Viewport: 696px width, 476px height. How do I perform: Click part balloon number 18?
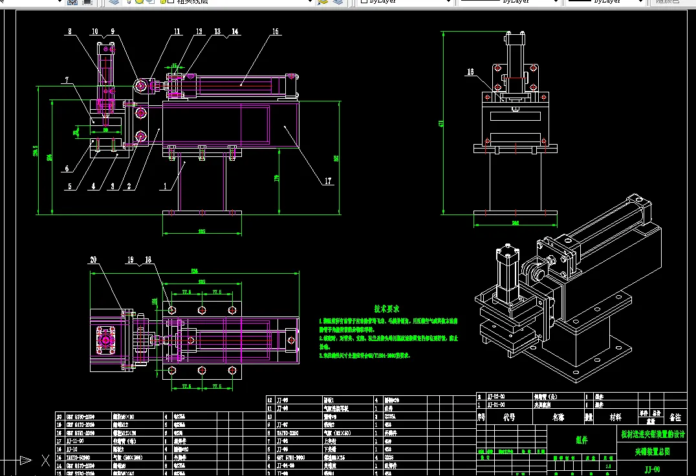pos(148,260)
